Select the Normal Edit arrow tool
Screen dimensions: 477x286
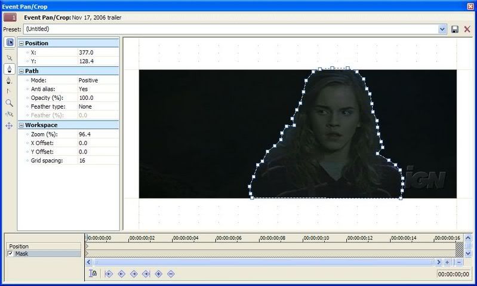pyautogui.click(x=10, y=58)
